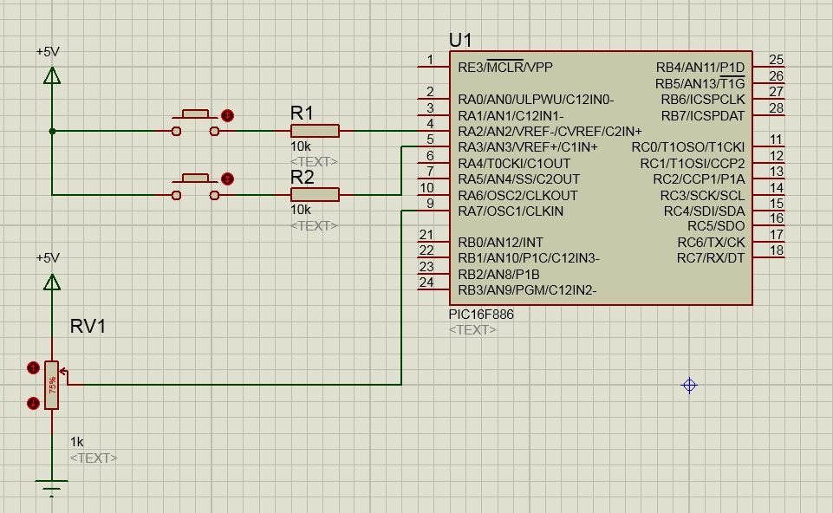The height and width of the screenshot is (513, 833).
Task: Click the <TEXT> placeholder under R2
Action: (314, 225)
